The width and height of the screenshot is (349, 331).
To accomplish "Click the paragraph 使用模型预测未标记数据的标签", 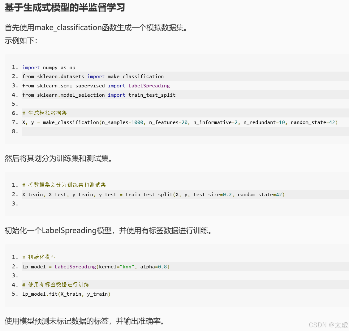I will 84,321.
